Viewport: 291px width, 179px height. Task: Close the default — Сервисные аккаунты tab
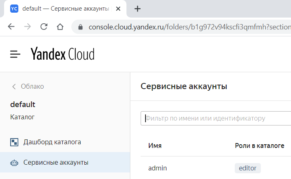118,9
